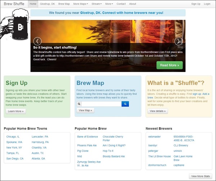
Task: Select the Home nav item
Action: point(33,4)
